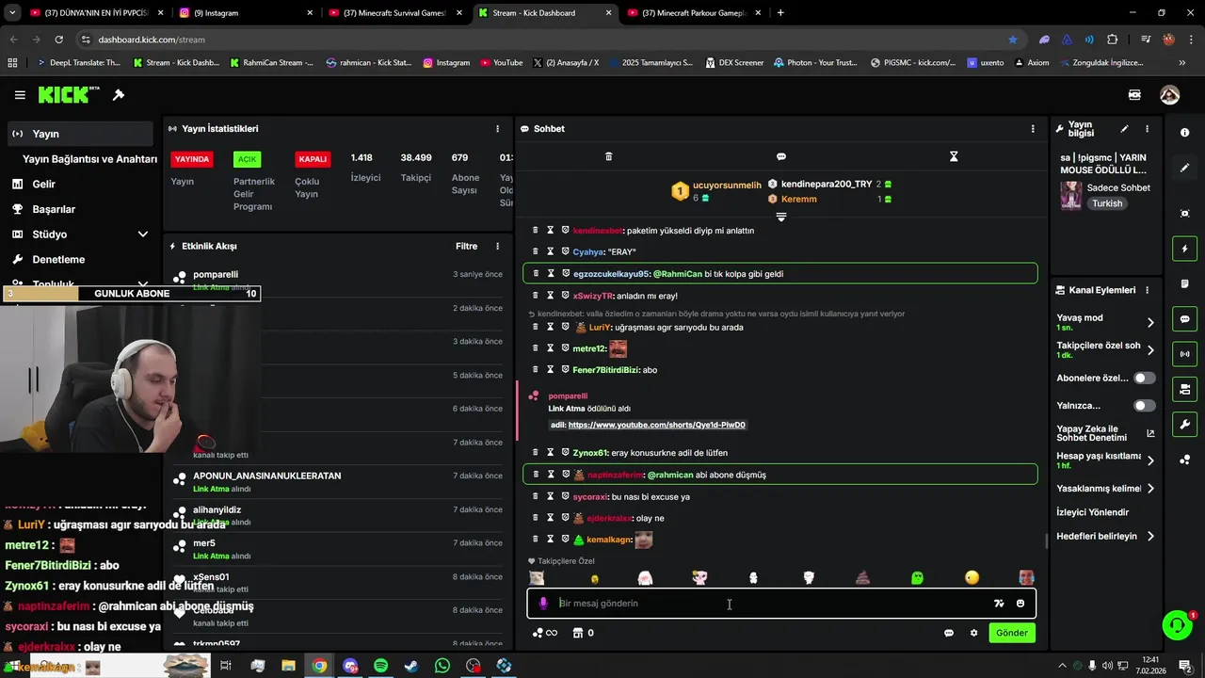Click the broadcast signal icon in the right sidebar
The width and height of the screenshot is (1205, 678).
(x=1185, y=354)
